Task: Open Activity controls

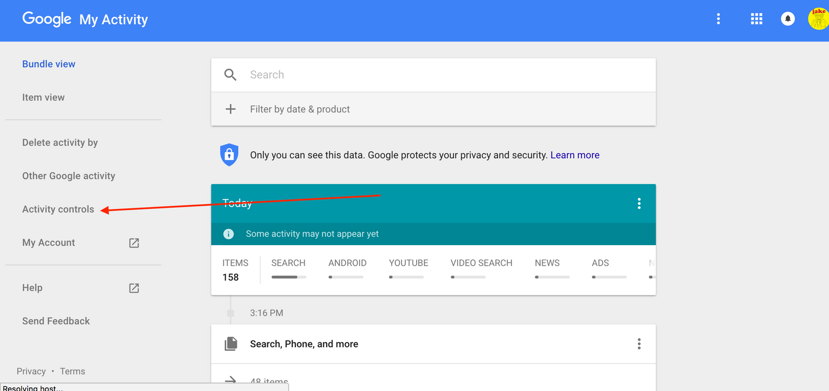Action: (58, 209)
